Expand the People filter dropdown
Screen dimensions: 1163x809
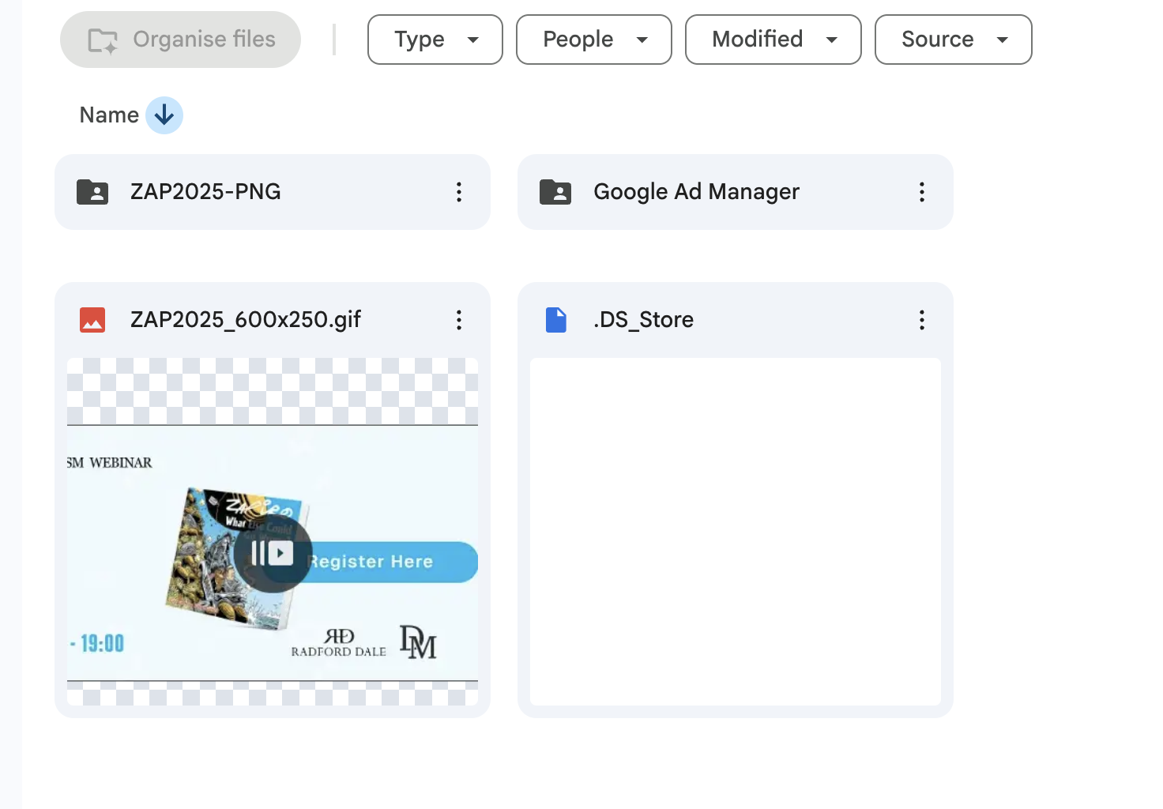pos(593,40)
